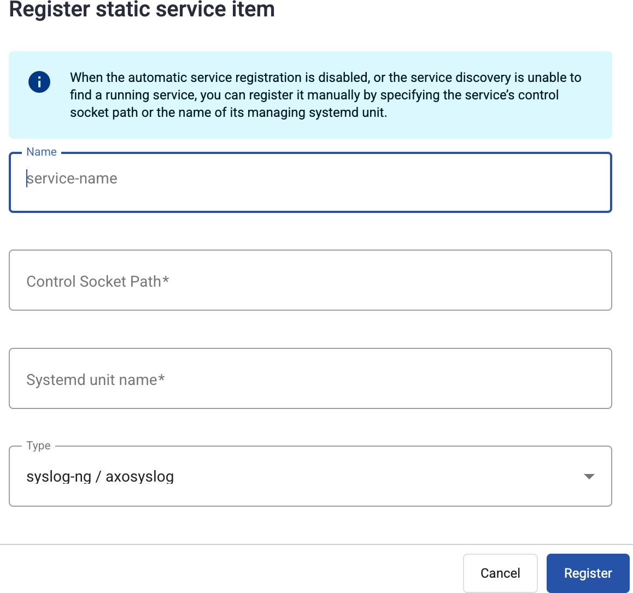Click the informational banner text
The width and height of the screenshot is (633, 593).
(325, 94)
